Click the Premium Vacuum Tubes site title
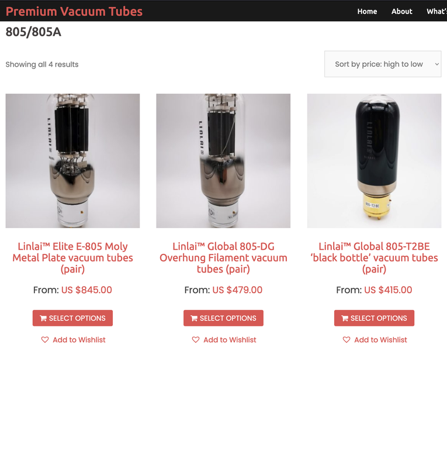The height and width of the screenshot is (468, 447). [74, 11]
